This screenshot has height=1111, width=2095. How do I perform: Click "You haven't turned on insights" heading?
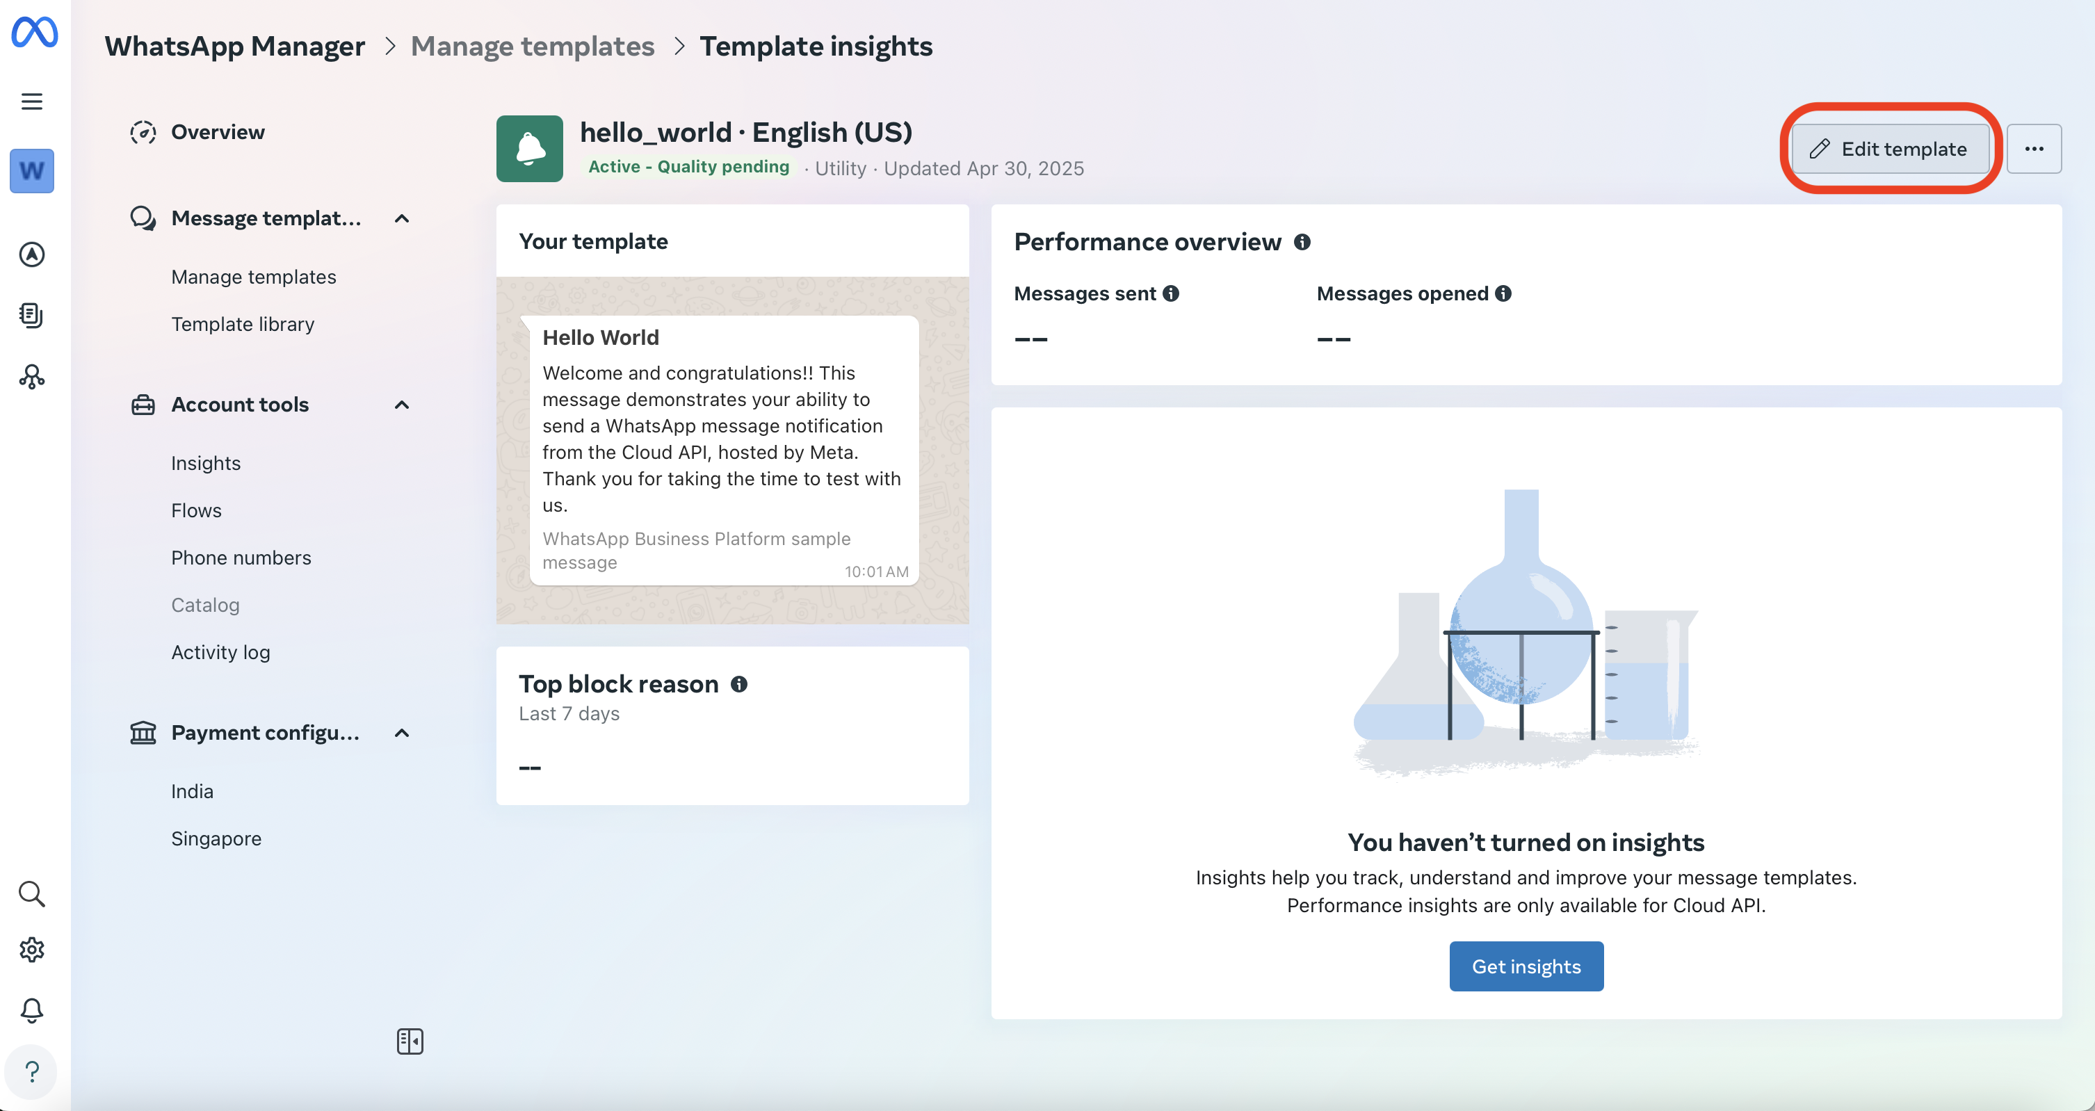[1526, 843]
